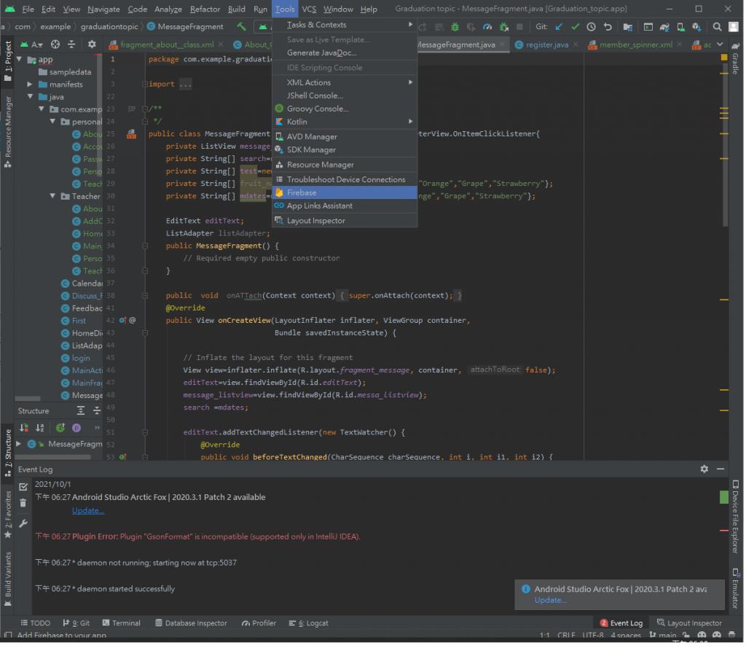This screenshot has height=648, width=746.
Task: Open Git history via the clock icon
Action: point(591,27)
